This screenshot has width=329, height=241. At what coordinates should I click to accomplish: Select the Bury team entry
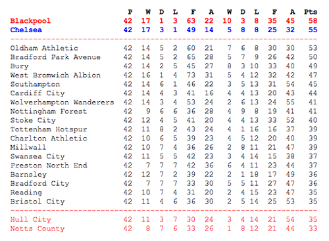click(x=19, y=66)
